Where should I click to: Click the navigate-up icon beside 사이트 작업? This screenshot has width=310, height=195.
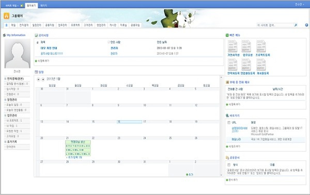tap(22, 6)
